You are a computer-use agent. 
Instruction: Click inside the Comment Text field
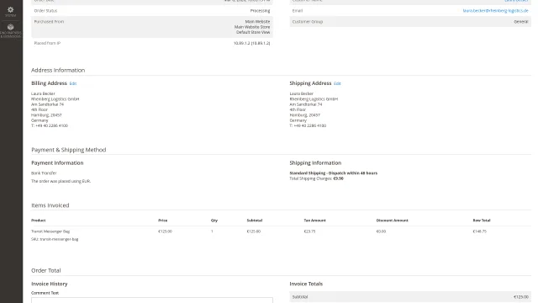coord(152,300)
